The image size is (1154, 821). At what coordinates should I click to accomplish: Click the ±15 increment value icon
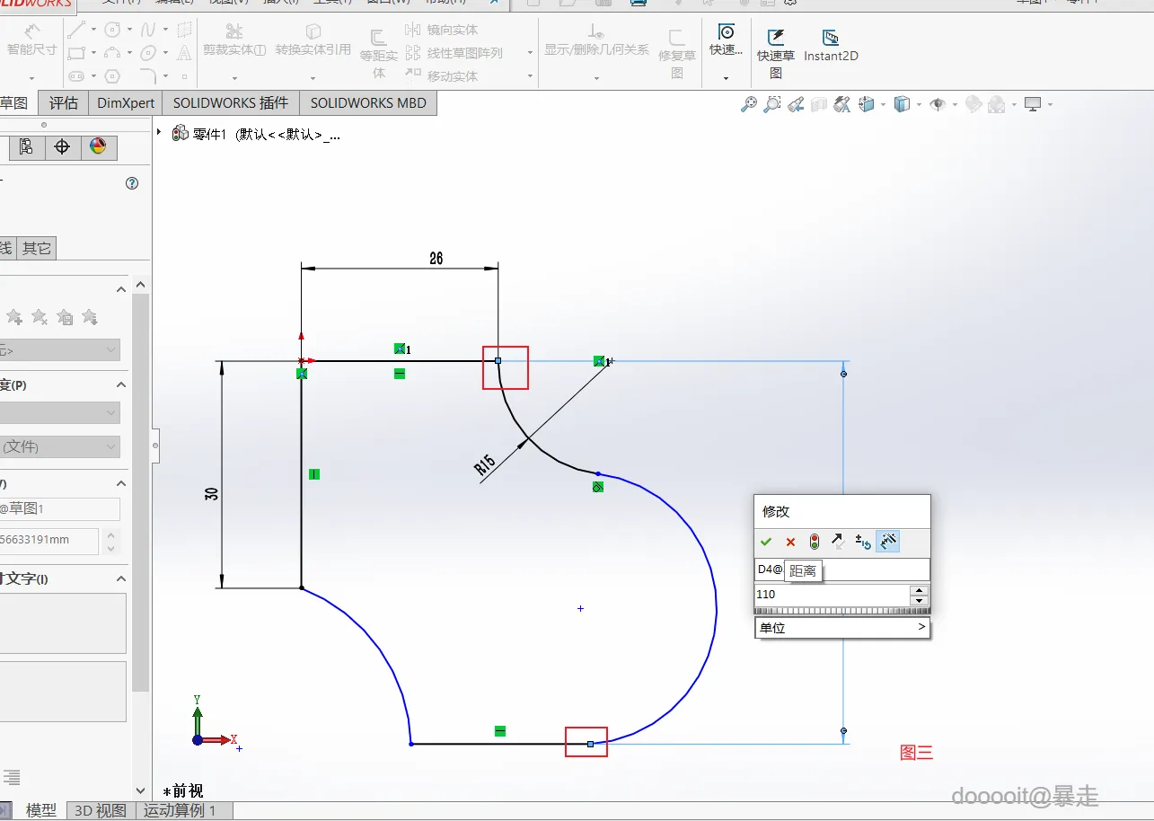coord(863,542)
